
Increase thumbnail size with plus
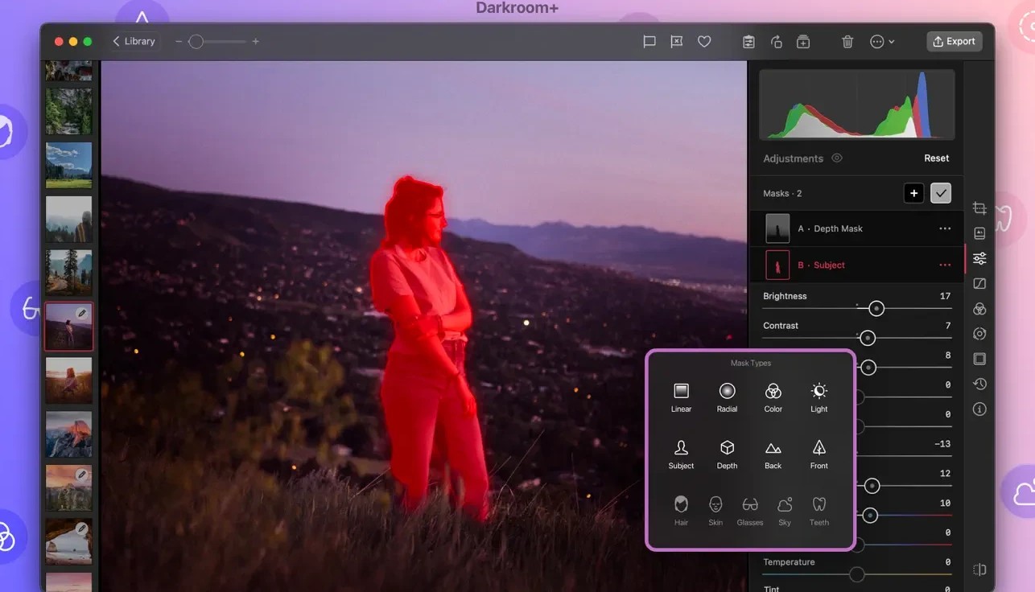tap(256, 42)
